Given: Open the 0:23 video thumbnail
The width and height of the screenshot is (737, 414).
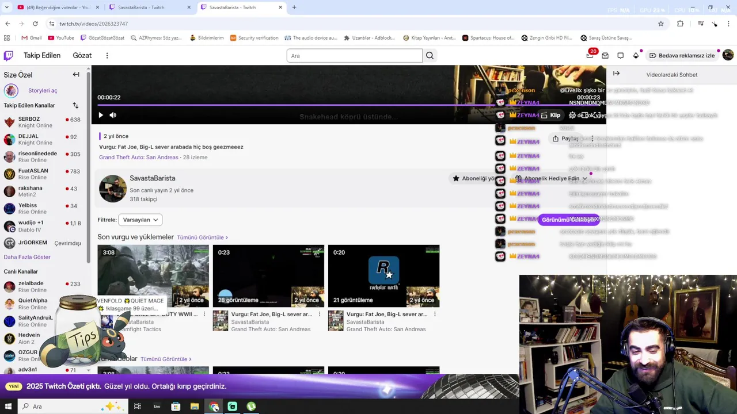Looking at the screenshot, I should (268, 276).
